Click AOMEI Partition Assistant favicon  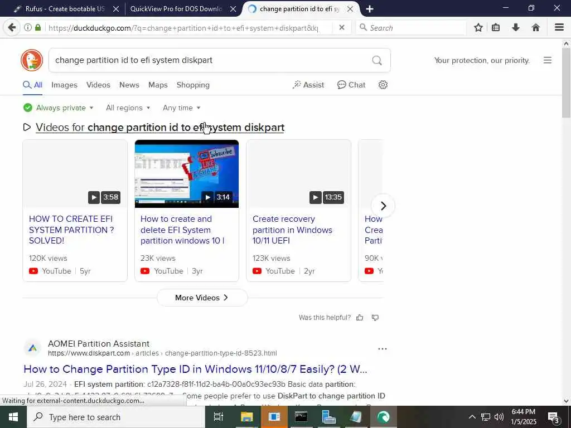pyautogui.click(x=32, y=348)
